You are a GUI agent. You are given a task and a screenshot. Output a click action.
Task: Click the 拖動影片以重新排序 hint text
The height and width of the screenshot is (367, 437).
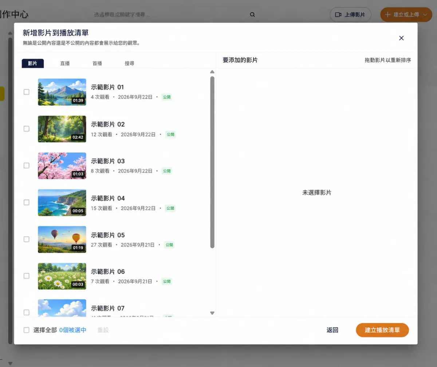tap(388, 60)
